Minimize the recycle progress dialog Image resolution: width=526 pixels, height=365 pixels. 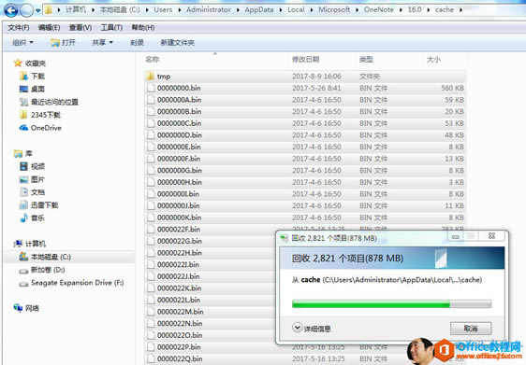click(455, 236)
